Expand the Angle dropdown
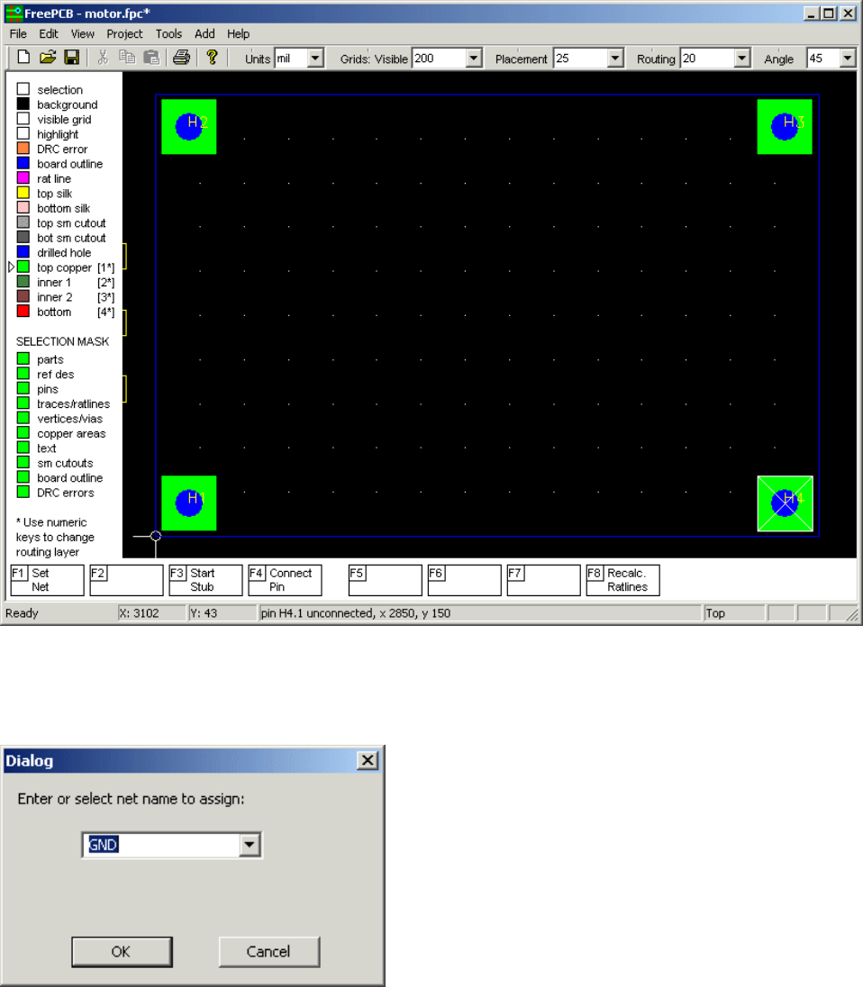The height and width of the screenshot is (987, 863). tap(848, 59)
